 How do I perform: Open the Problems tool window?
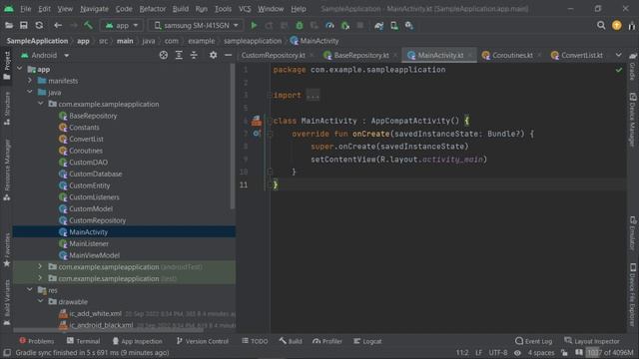point(36,341)
